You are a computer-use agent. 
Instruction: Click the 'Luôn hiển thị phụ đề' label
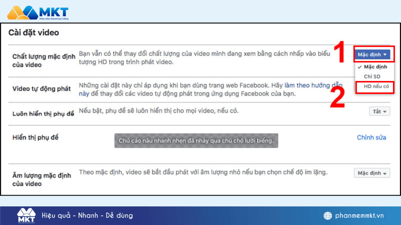[x=43, y=114]
